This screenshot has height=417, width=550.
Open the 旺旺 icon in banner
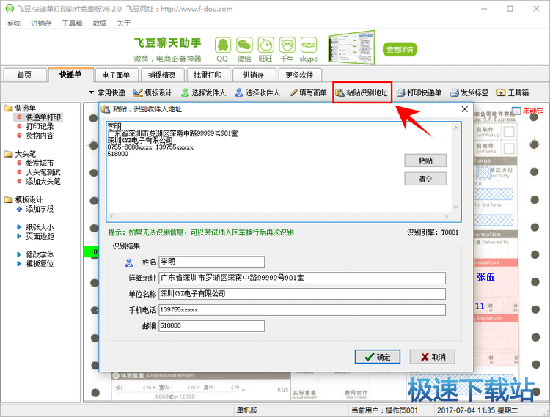[x=266, y=45]
